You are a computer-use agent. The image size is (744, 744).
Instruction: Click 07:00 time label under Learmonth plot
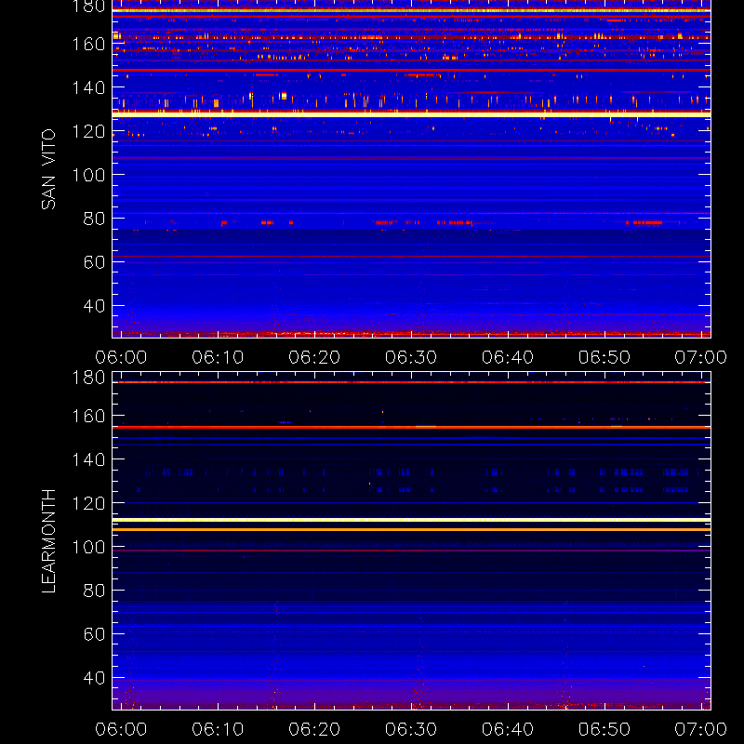(701, 729)
